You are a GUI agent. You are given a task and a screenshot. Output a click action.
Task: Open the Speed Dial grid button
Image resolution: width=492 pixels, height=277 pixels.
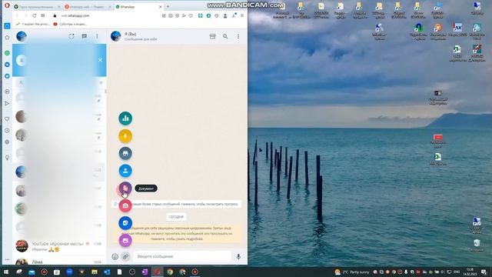click(43, 15)
